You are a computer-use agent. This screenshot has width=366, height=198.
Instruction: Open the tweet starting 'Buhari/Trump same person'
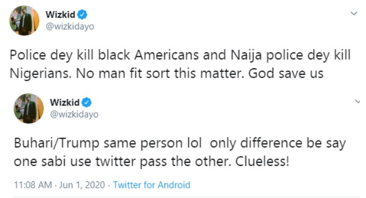coord(180,152)
